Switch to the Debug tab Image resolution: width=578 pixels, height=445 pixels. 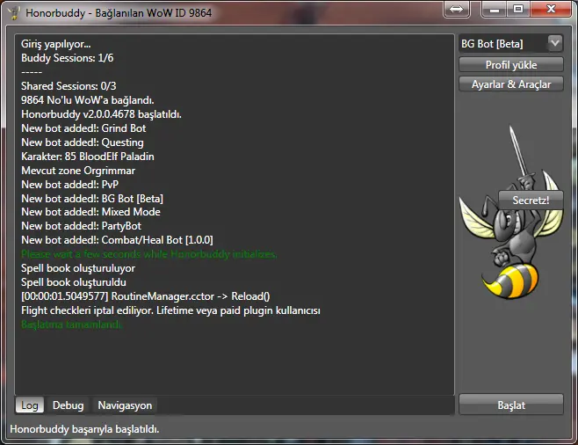coord(69,405)
